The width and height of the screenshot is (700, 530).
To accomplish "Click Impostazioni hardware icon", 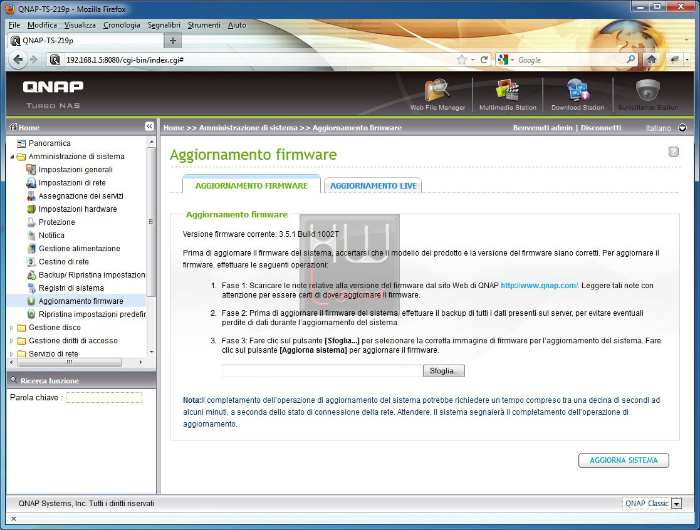I will (x=31, y=209).
